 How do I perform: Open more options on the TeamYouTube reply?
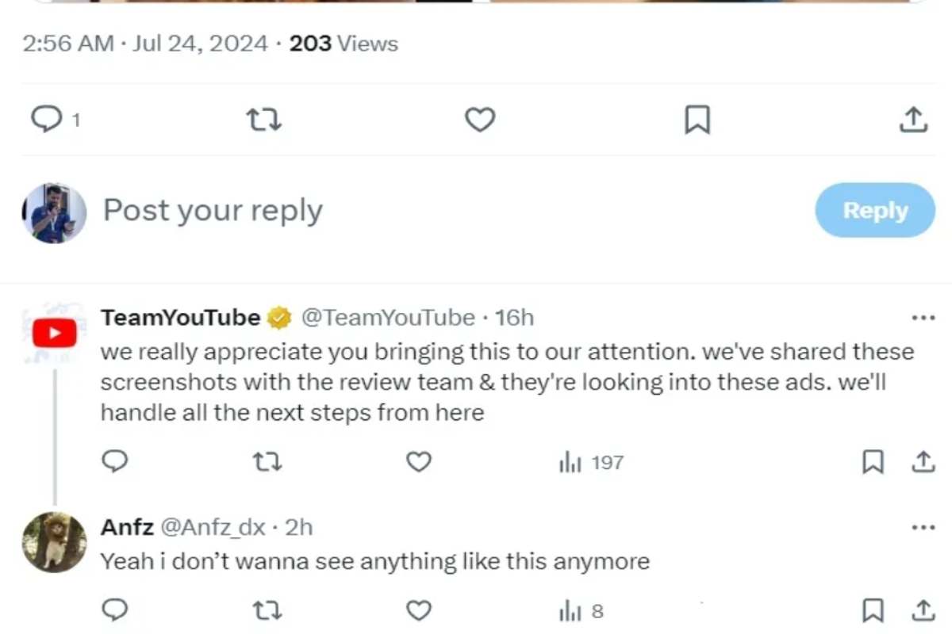923,319
